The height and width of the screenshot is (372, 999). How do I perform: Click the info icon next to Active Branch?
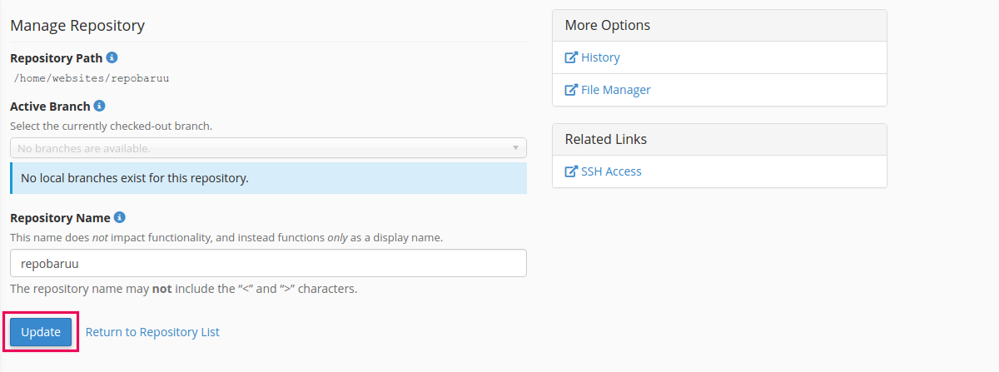click(99, 107)
